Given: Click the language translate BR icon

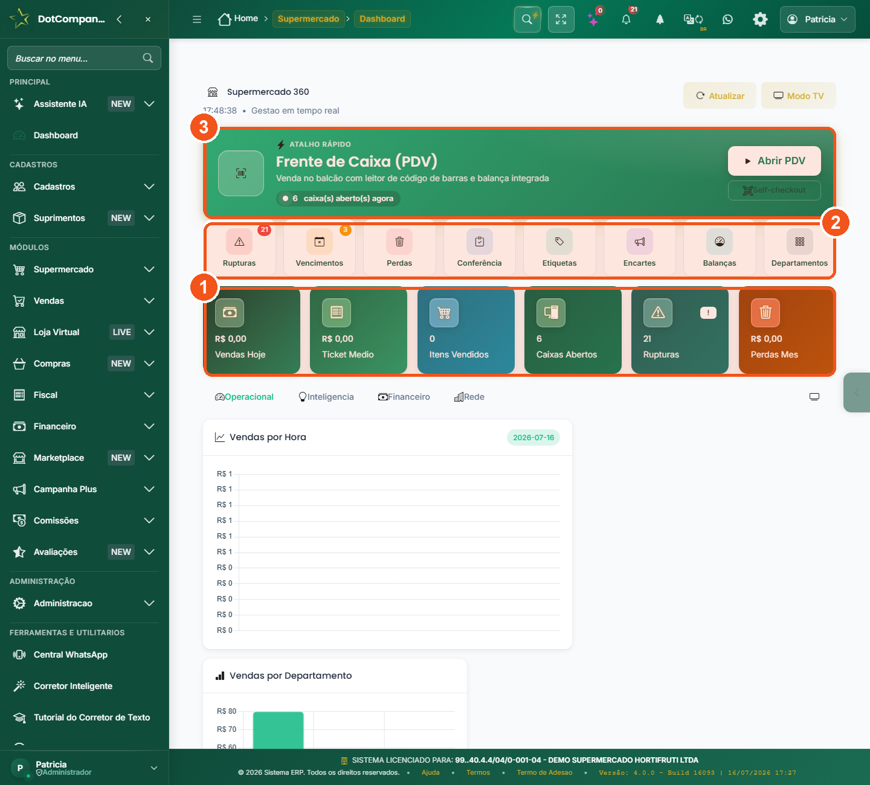Looking at the screenshot, I should point(693,19).
